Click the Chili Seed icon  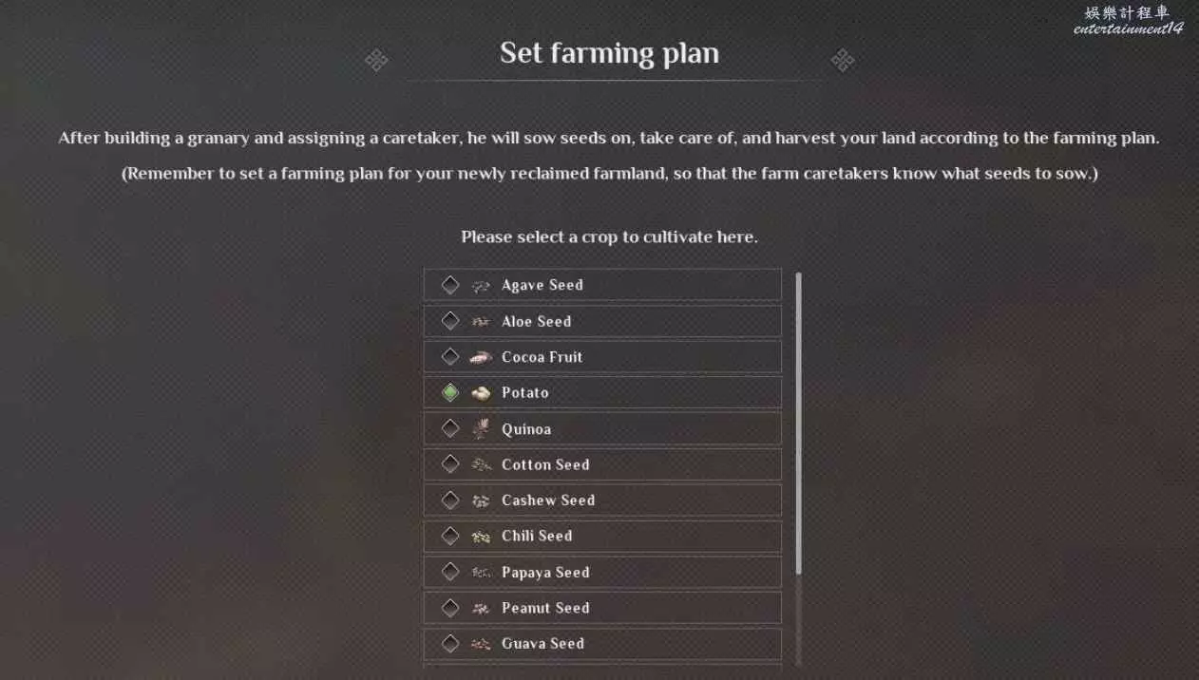[481, 537]
